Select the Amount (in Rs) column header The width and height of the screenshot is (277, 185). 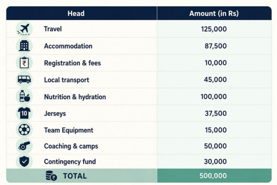click(x=214, y=13)
